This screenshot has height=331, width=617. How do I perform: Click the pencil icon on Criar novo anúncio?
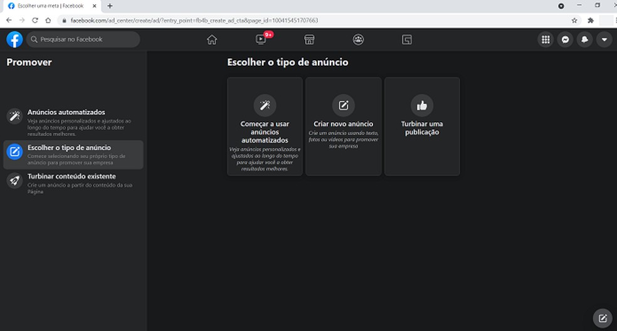[x=344, y=105]
